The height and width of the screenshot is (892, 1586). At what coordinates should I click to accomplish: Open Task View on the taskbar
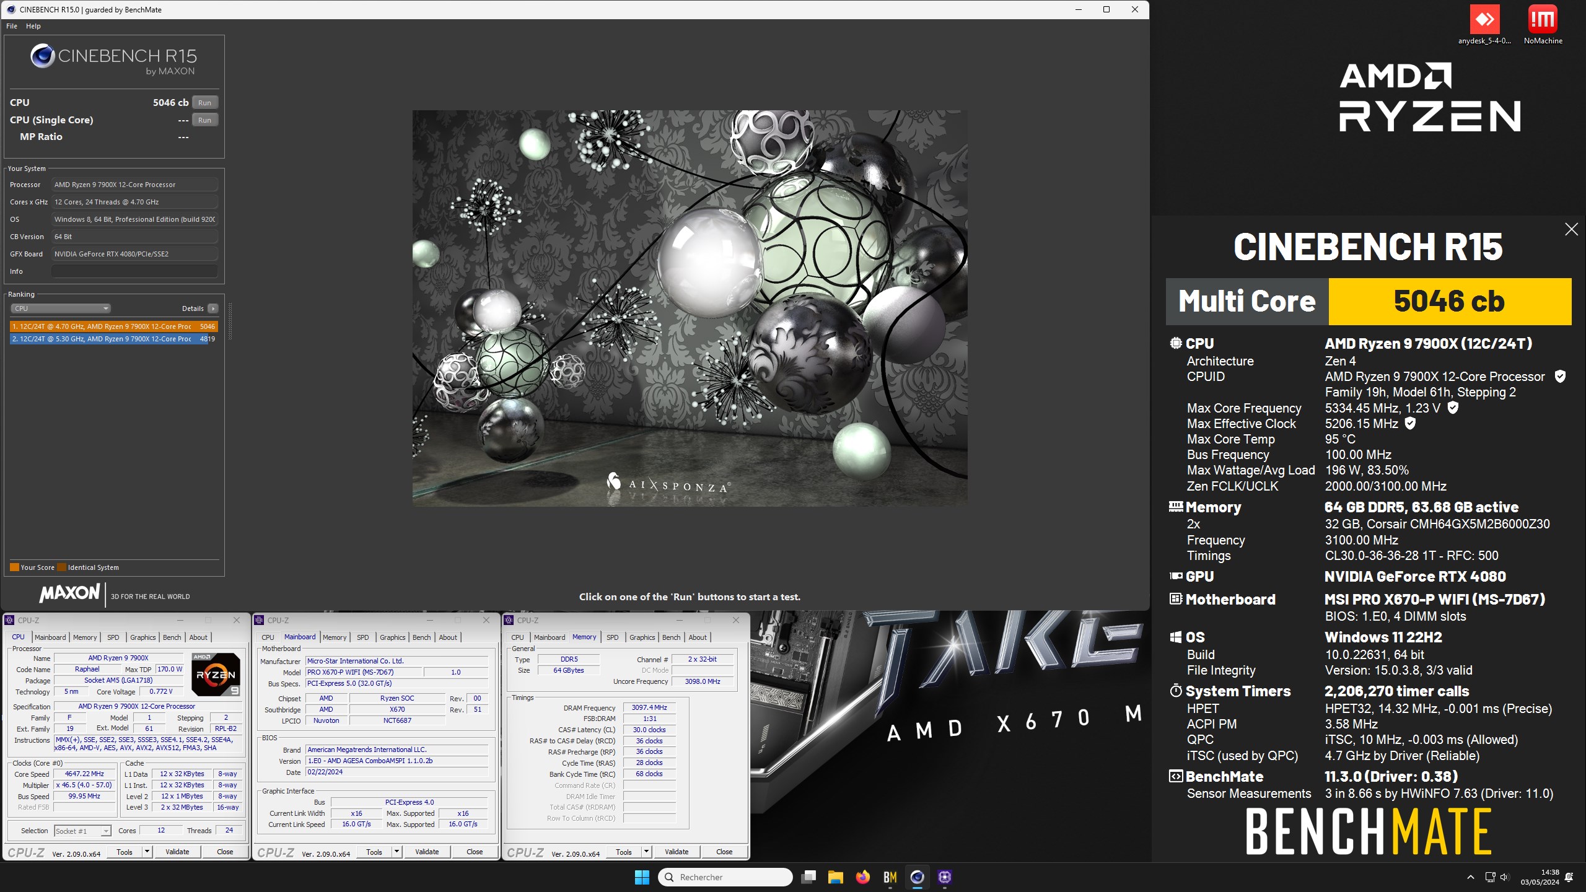[808, 877]
